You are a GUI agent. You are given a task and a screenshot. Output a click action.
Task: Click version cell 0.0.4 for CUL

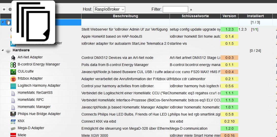[x=229, y=72]
